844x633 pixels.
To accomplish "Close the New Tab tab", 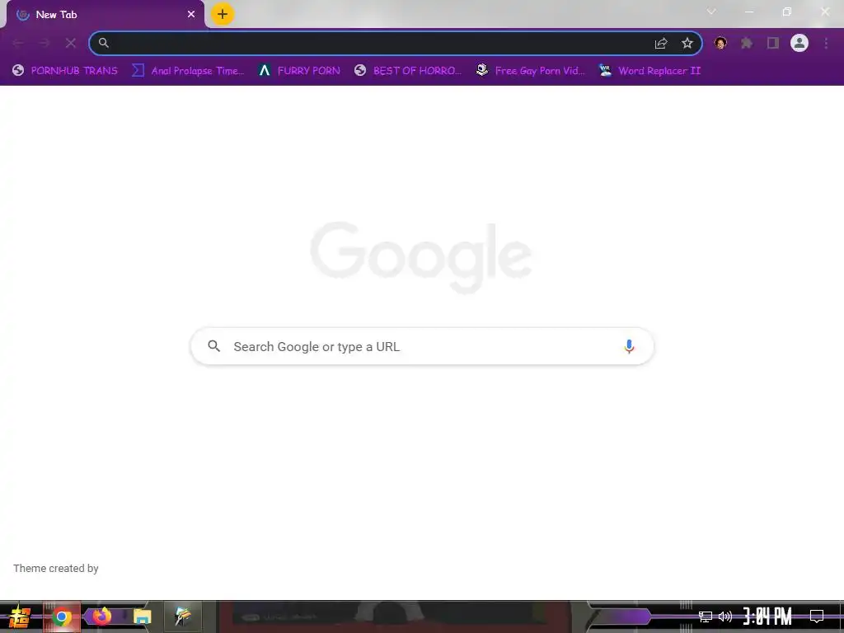I will coord(191,15).
